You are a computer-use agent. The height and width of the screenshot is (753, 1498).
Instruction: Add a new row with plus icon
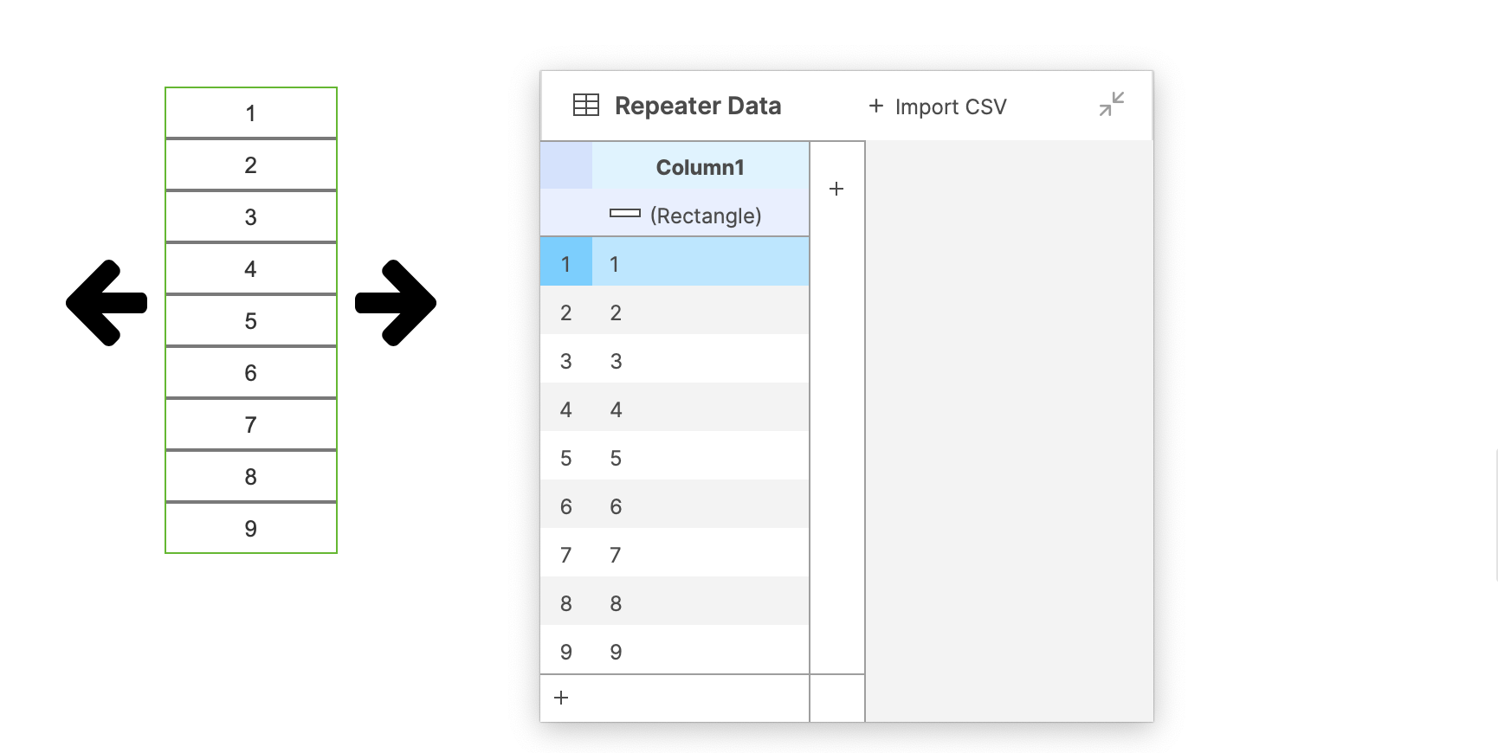point(561,698)
